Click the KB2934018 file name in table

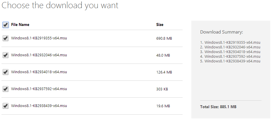click(x=39, y=72)
